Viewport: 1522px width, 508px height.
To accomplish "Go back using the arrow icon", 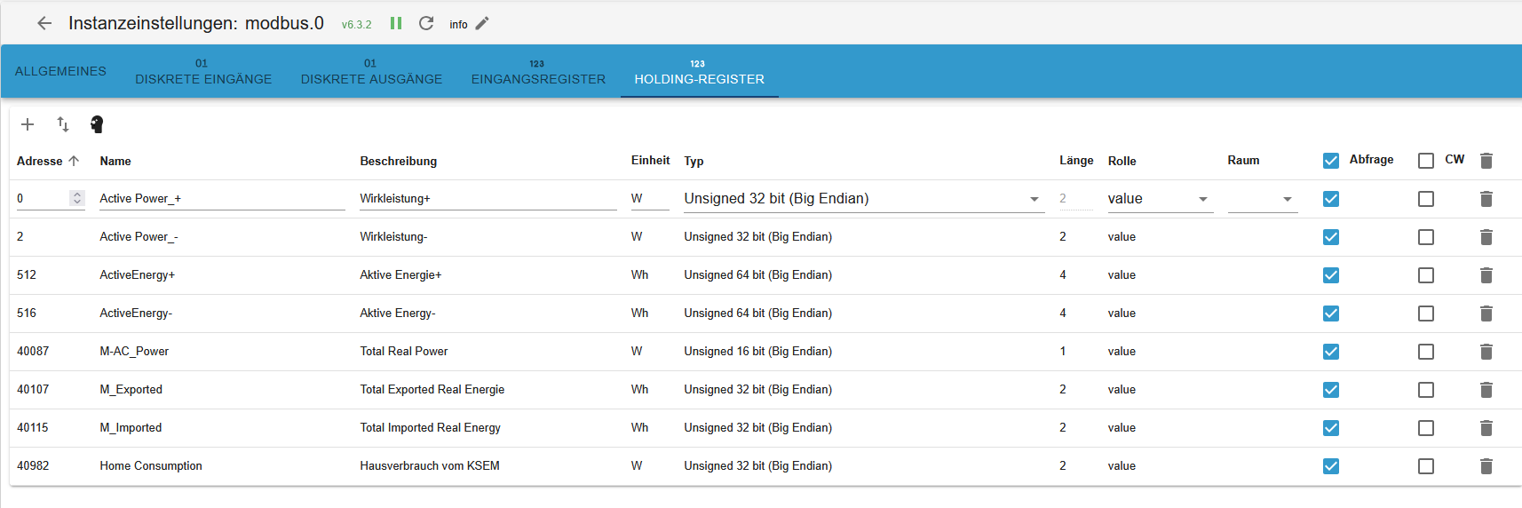I will tap(44, 24).
